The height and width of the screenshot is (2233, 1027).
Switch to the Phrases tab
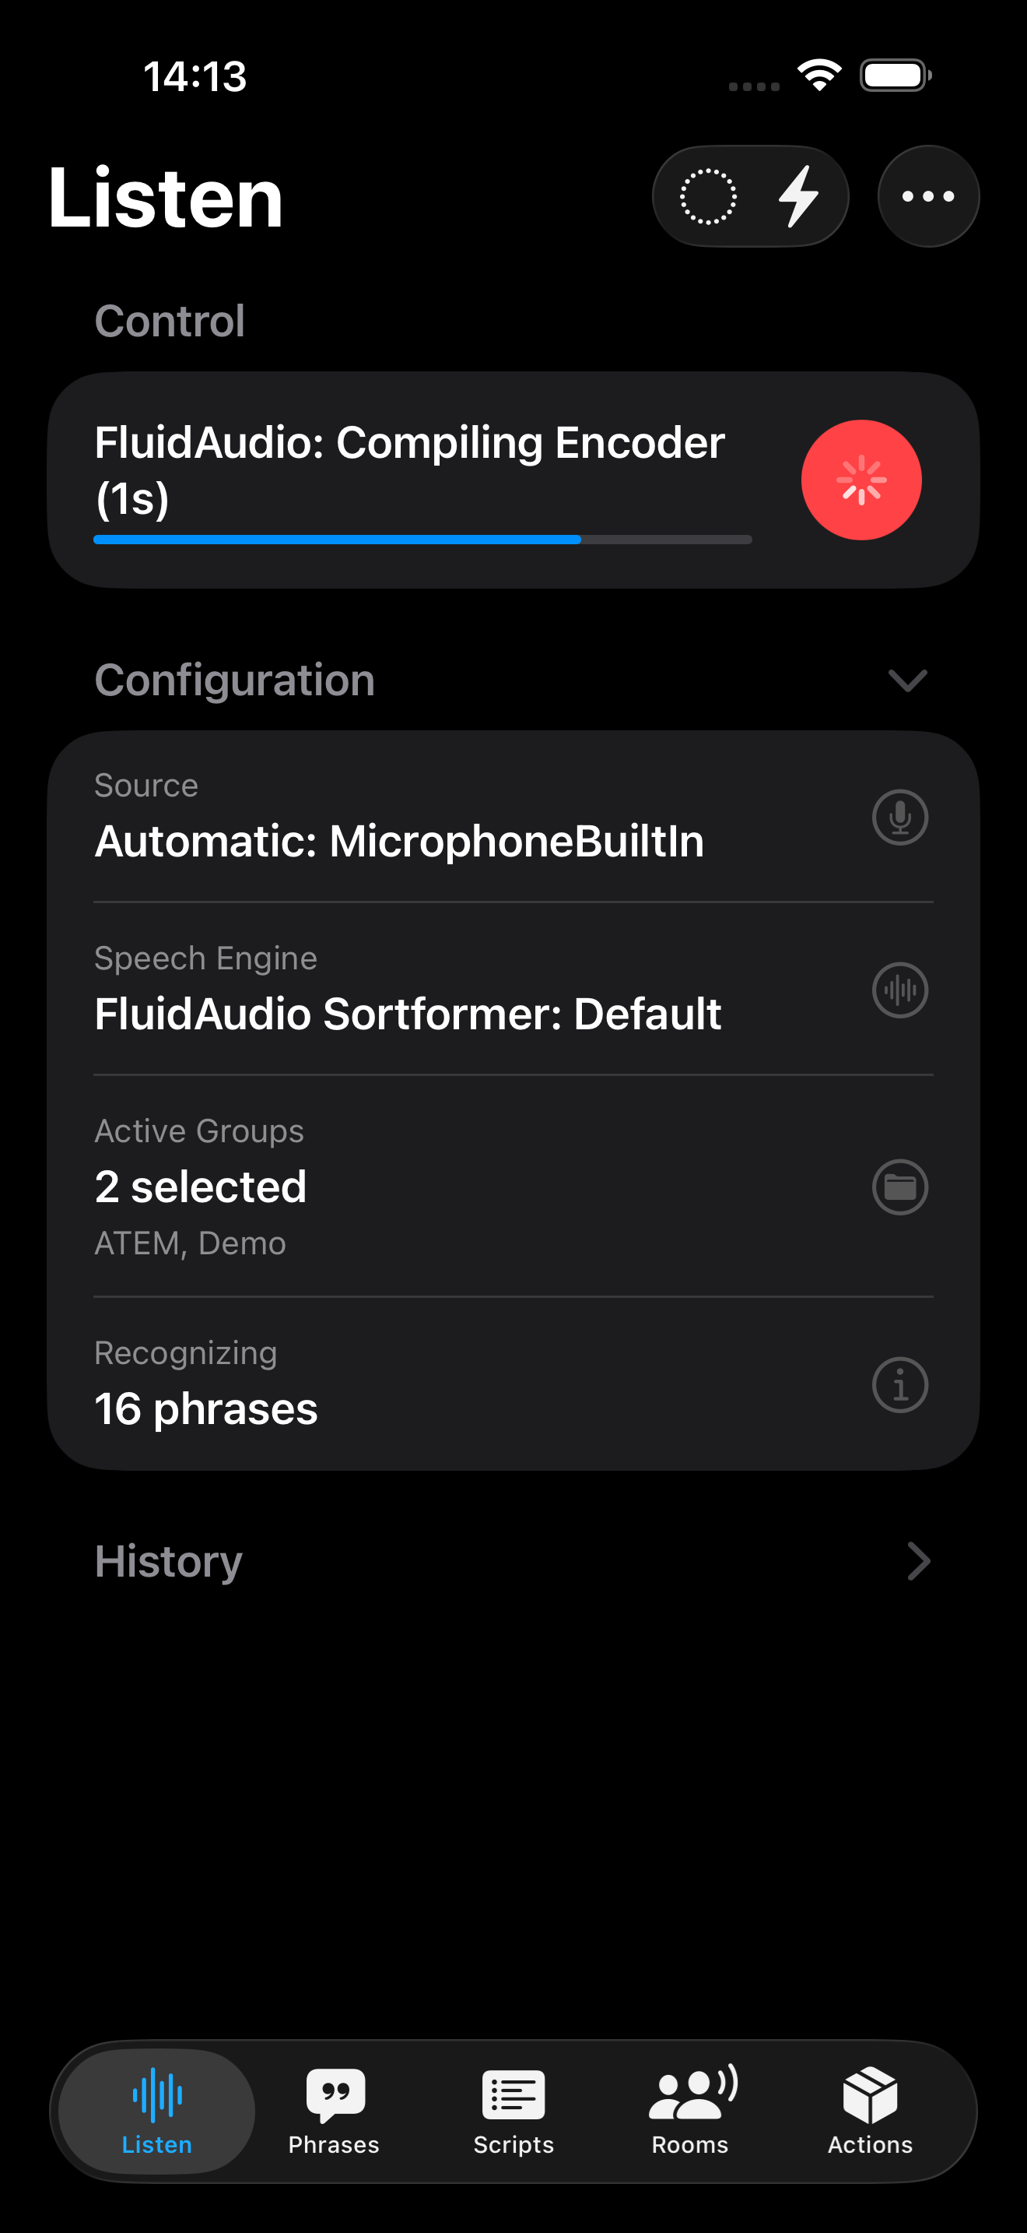[x=335, y=2112]
